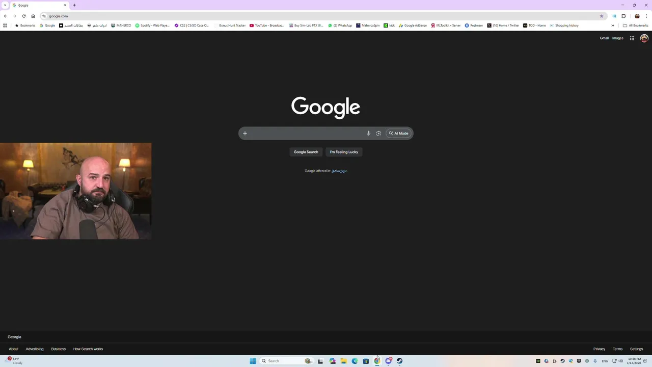This screenshot has height=367, width=652.
Task: Open the Spotify - Web Player bookmark
Action: click(152, 25)
